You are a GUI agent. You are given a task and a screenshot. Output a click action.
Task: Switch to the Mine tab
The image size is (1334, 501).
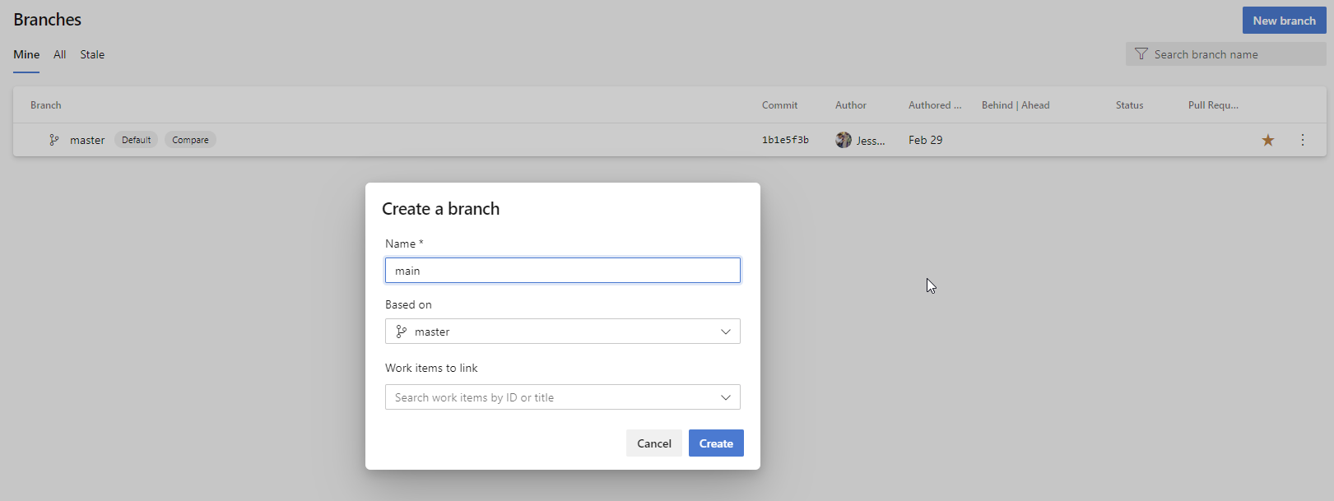[26, 54]
